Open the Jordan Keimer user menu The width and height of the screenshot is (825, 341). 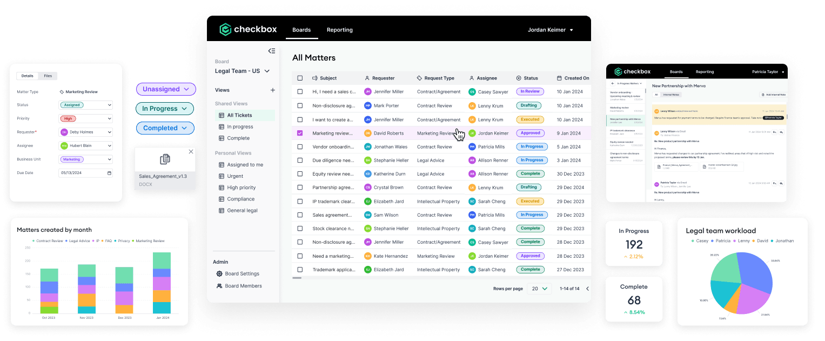click(550, 30)
